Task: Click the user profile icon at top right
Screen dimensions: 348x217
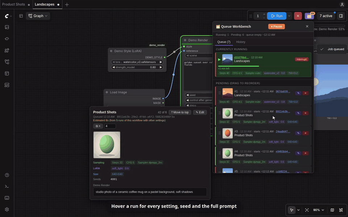Action: 342,4
